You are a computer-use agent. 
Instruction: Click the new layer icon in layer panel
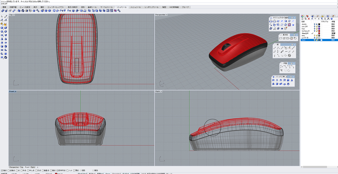[x=303, y=19]
